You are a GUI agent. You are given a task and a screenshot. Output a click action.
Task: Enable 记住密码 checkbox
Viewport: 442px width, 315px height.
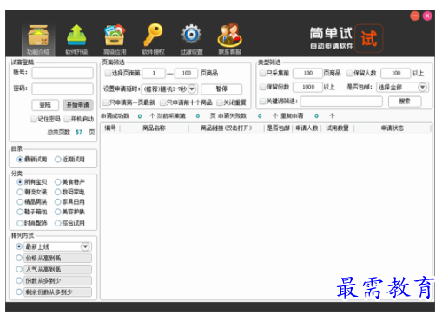click(34, 119)
